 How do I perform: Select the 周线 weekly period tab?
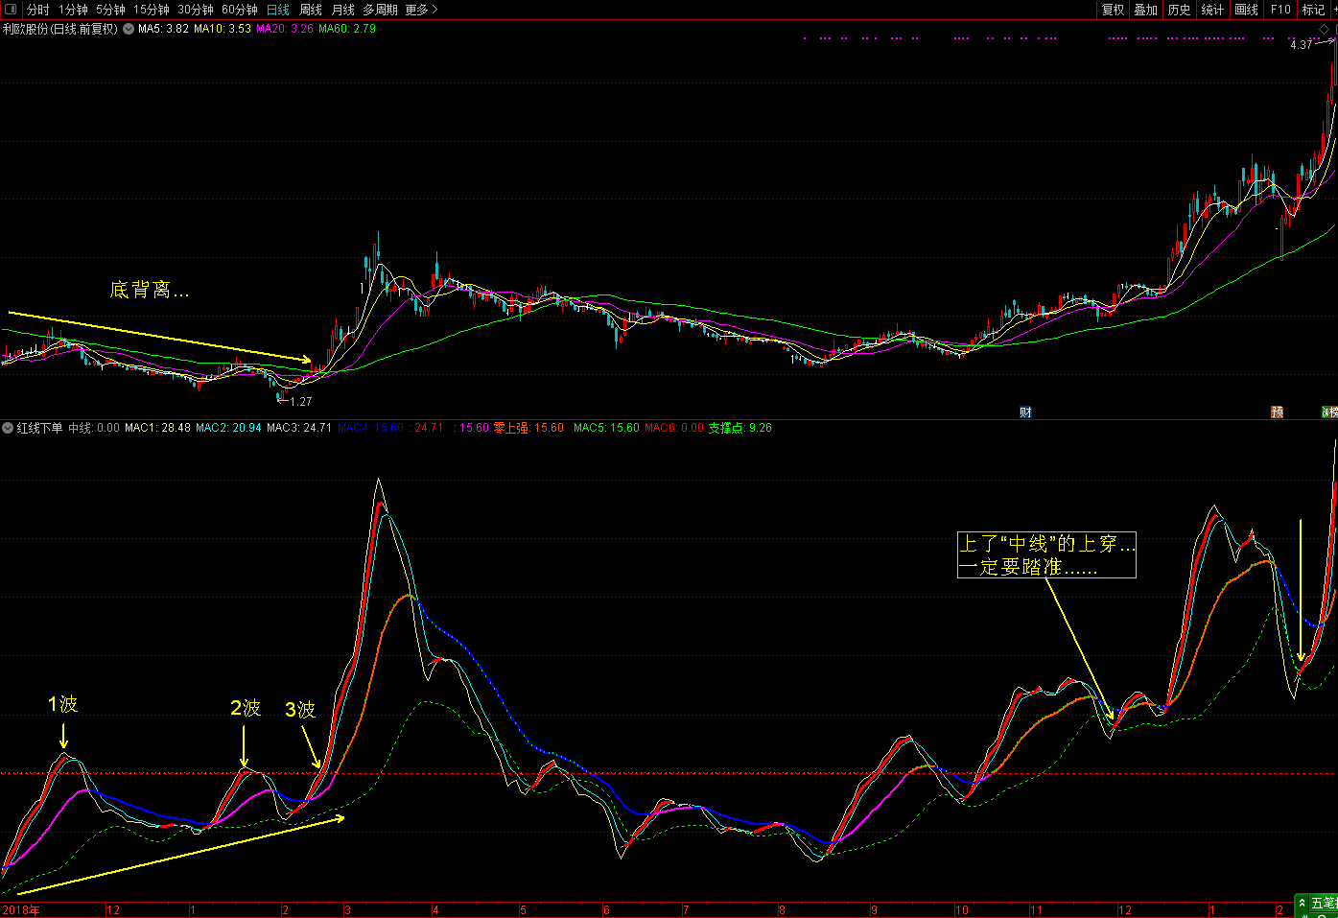[x=311, y=10]
